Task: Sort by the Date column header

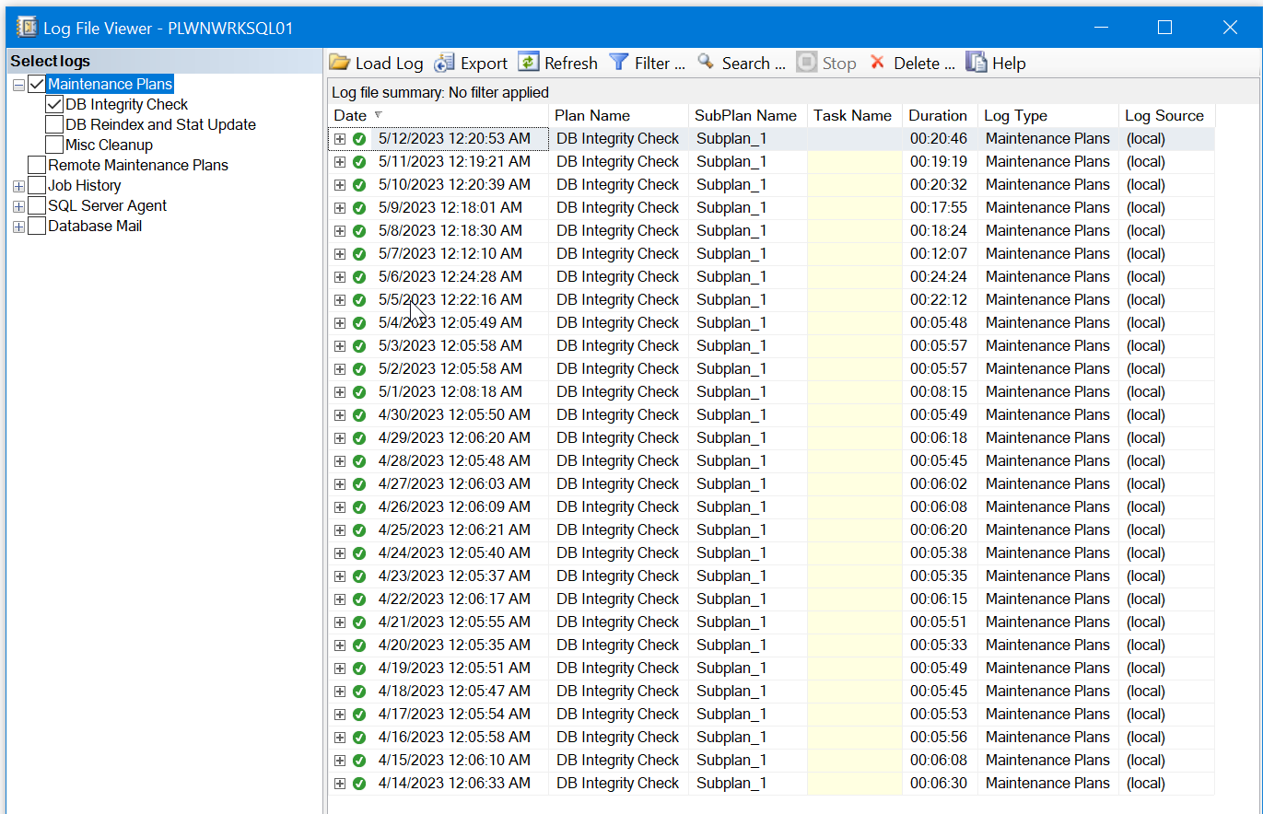Action: tap(439, 116)
